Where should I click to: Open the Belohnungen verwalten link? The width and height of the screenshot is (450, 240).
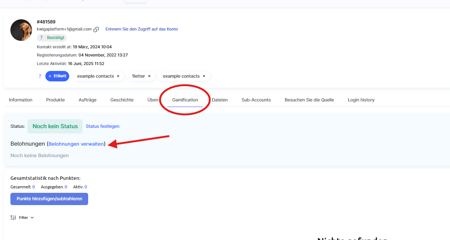click(76, 144)
